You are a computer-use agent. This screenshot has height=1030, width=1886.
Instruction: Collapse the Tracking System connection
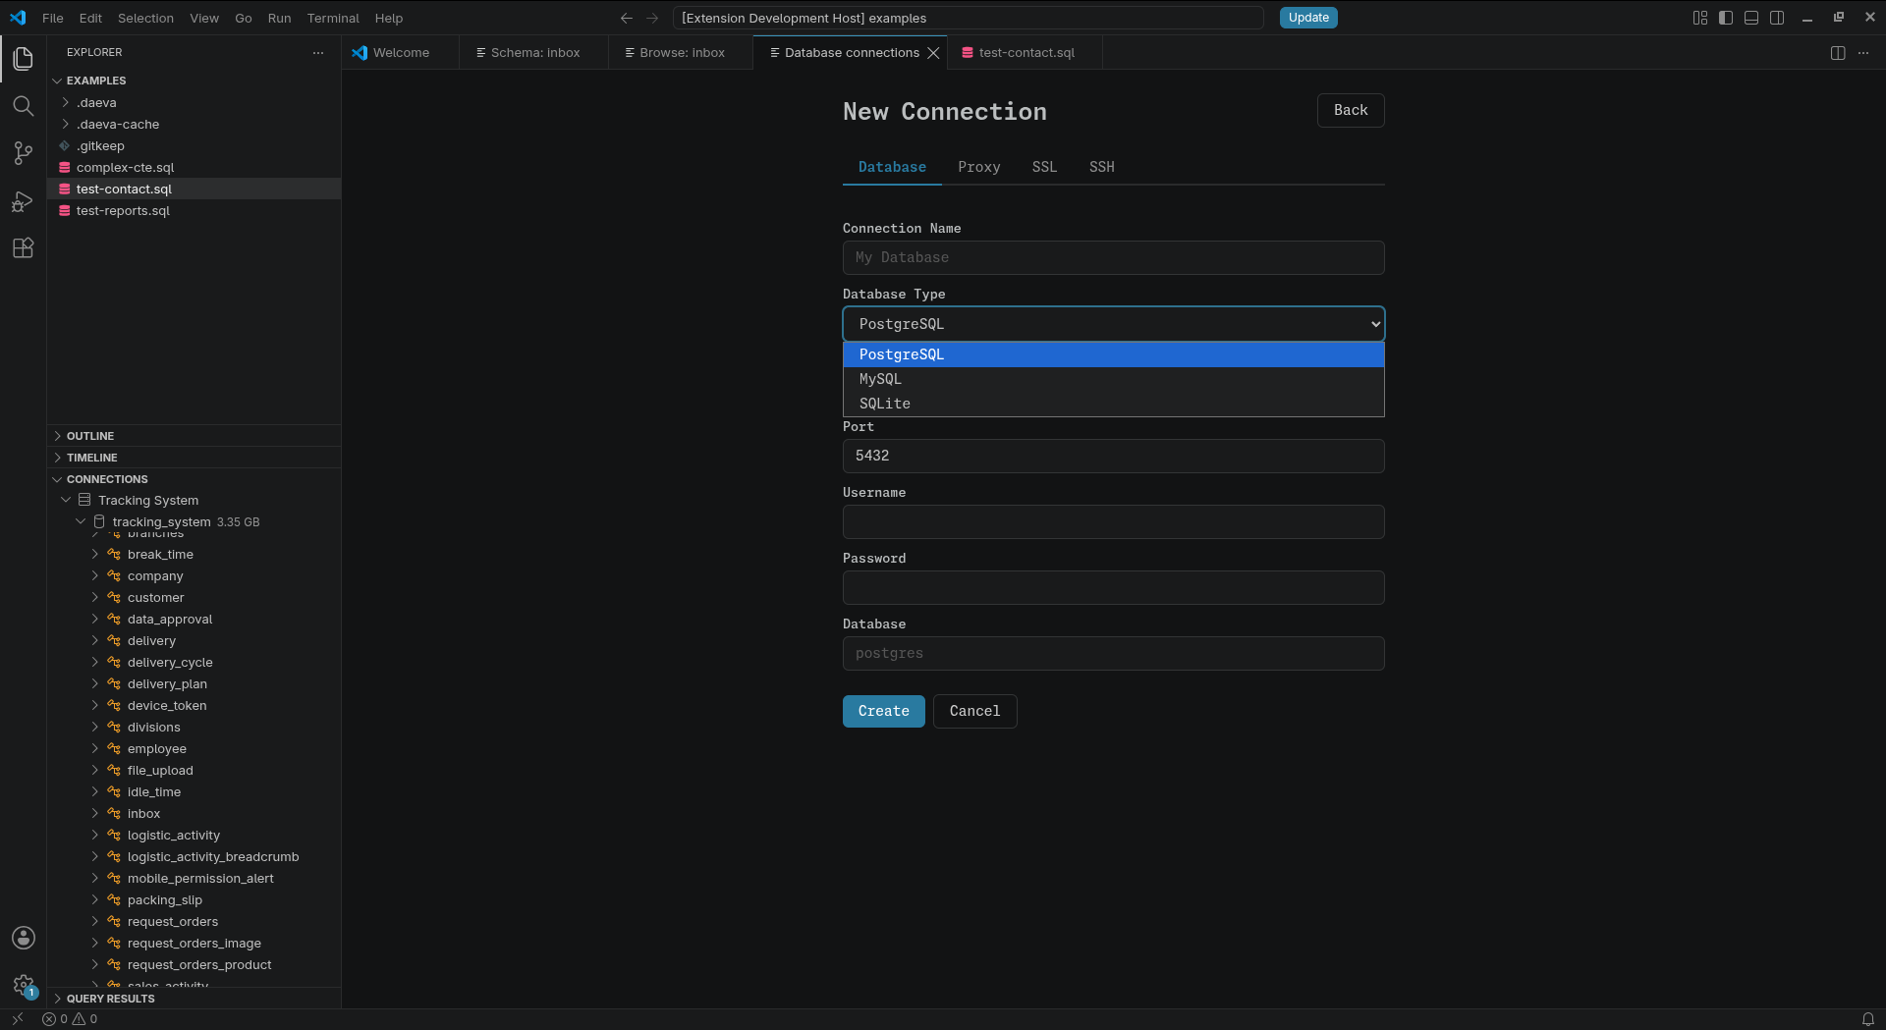pos(66,500)
